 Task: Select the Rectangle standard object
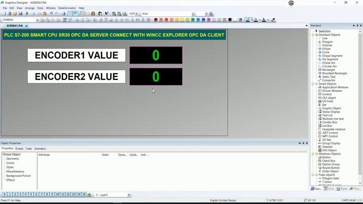pyautogui.click(x=328, y=70)
